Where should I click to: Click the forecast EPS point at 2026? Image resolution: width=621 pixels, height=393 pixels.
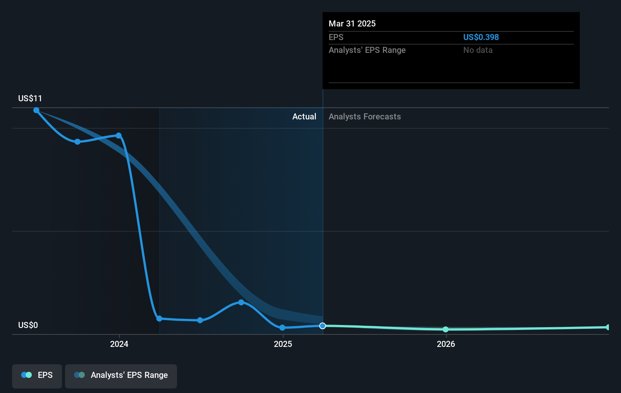(446, 330)
